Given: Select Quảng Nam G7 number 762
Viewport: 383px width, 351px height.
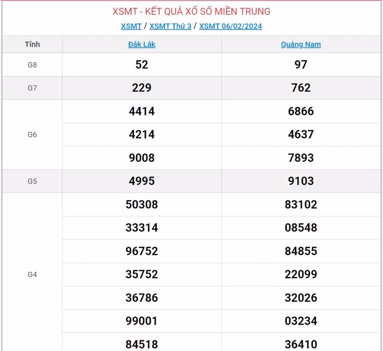Looking at the screenshot, I should [301, 88].
